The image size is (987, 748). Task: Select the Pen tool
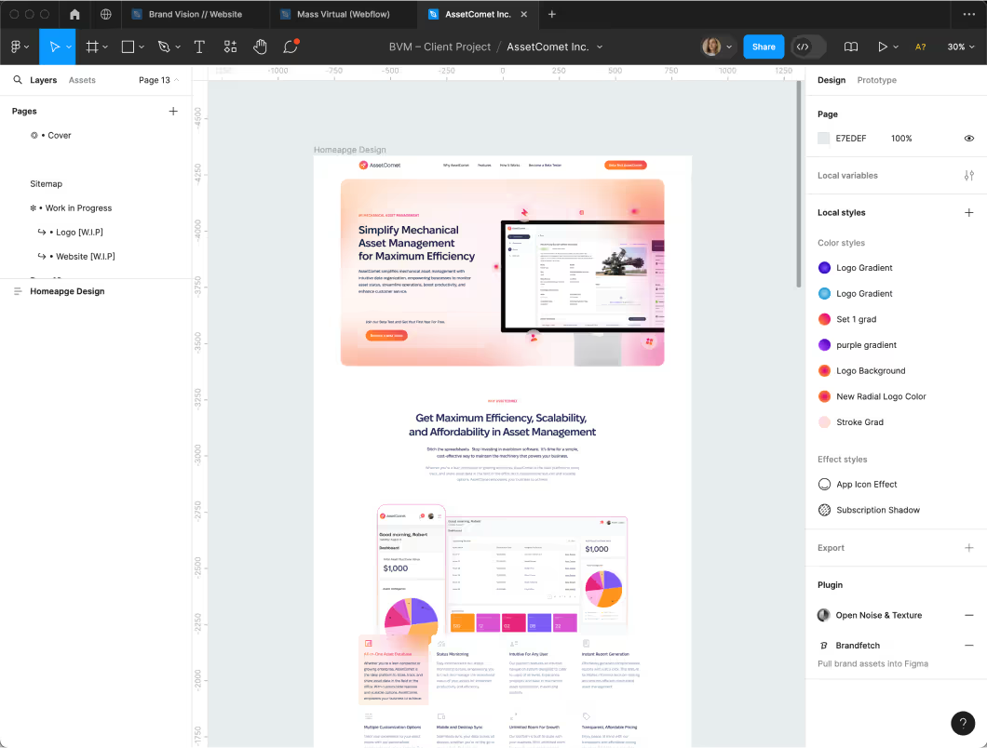coord(164,47)
